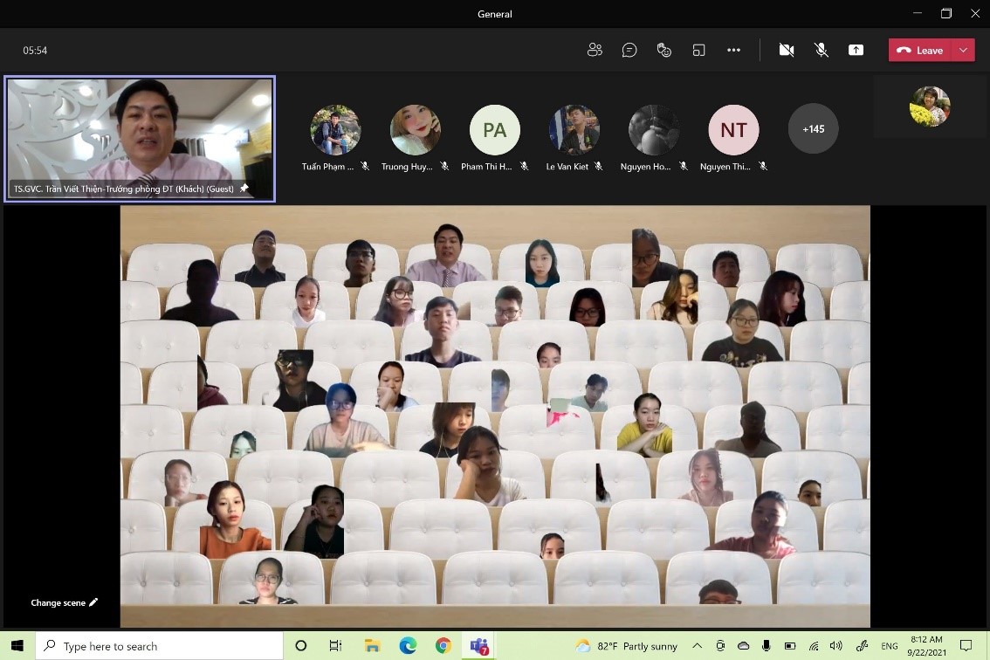
Task: Open the share content tray
Action: 856,51
